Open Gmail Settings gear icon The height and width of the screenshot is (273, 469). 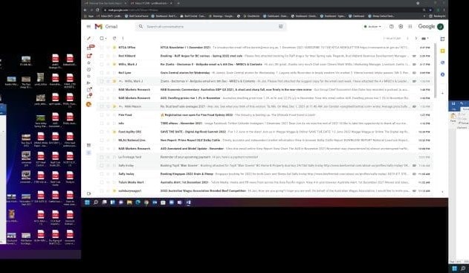click(x=401, y=27)
